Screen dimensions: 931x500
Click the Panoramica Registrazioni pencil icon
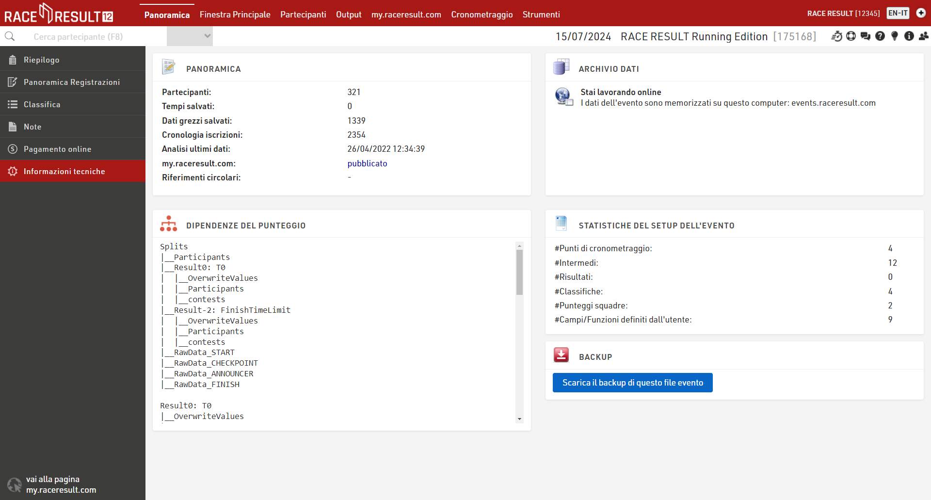tap(13, 82)
